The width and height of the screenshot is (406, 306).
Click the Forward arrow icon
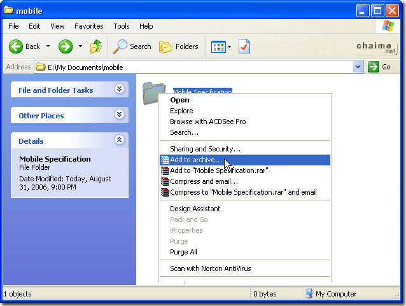click(x=66, y=46)
